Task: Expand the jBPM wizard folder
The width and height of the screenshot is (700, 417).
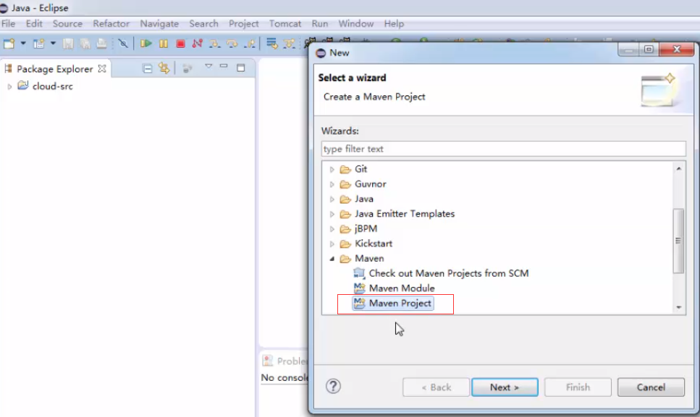Action: pyautogui.click(x=332, y=229)
